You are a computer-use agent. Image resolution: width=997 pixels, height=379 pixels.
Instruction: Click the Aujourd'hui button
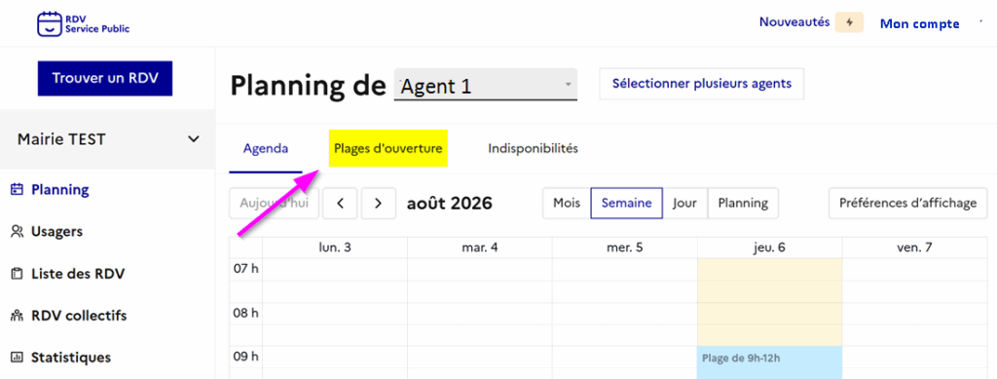[274, 204]
